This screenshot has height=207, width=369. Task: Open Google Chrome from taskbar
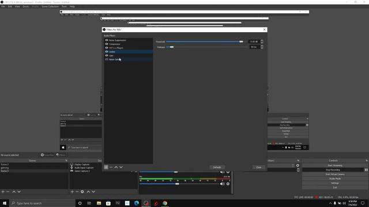[165, 203]
